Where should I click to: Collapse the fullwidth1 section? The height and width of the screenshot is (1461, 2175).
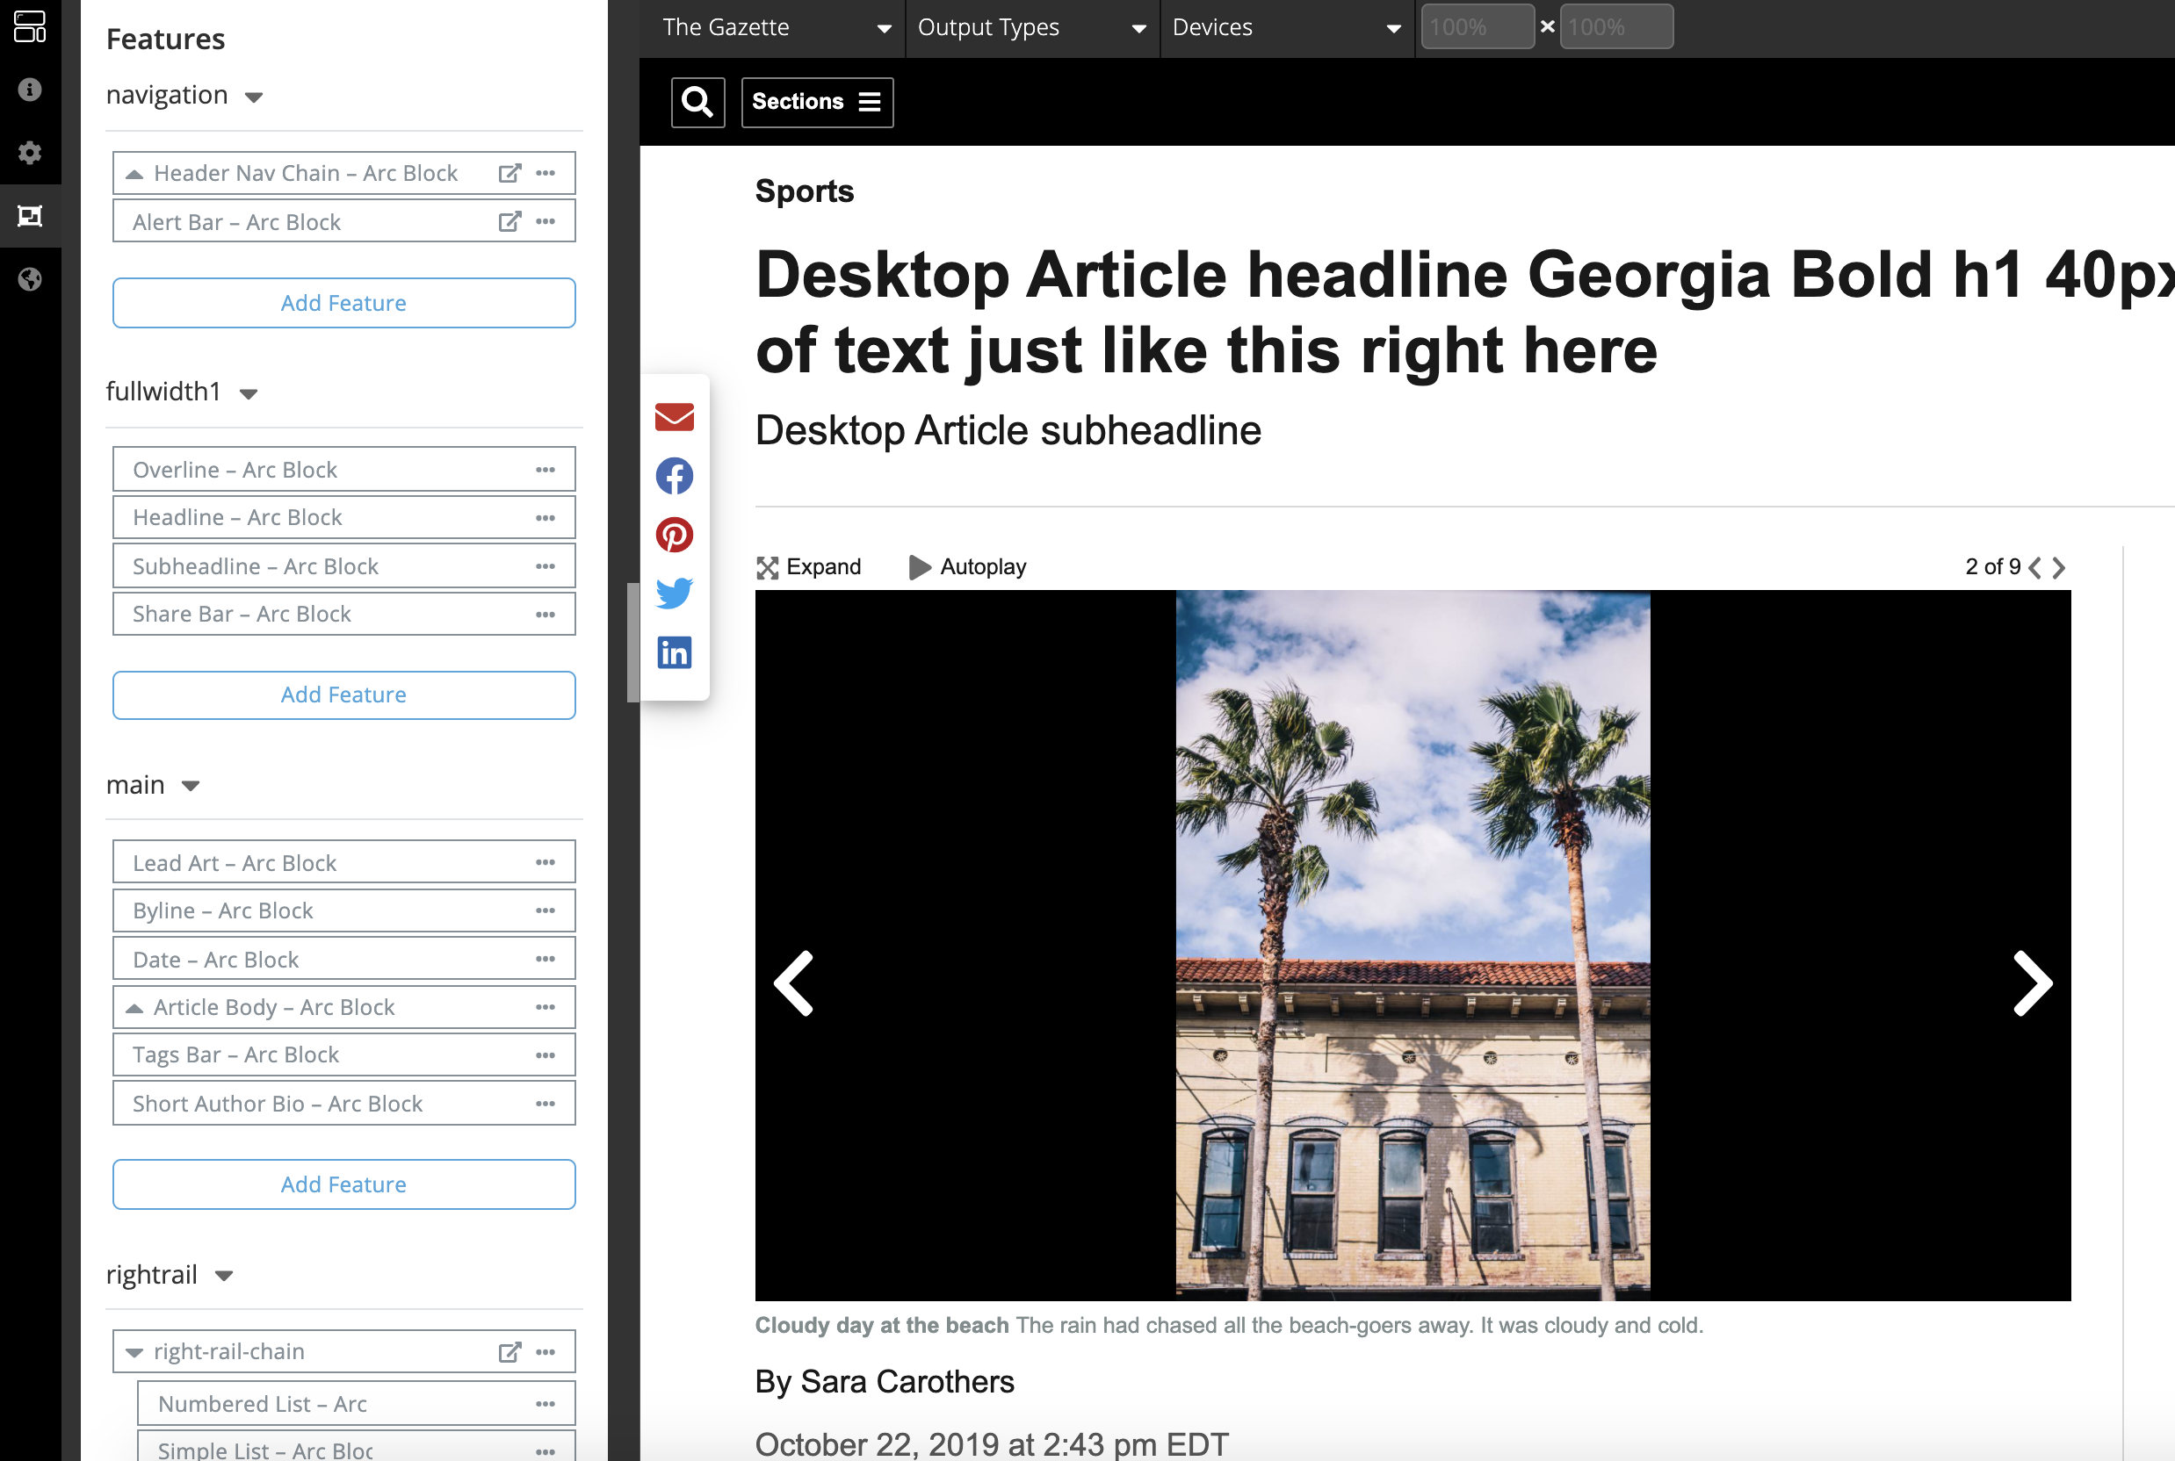coord(248,393)
